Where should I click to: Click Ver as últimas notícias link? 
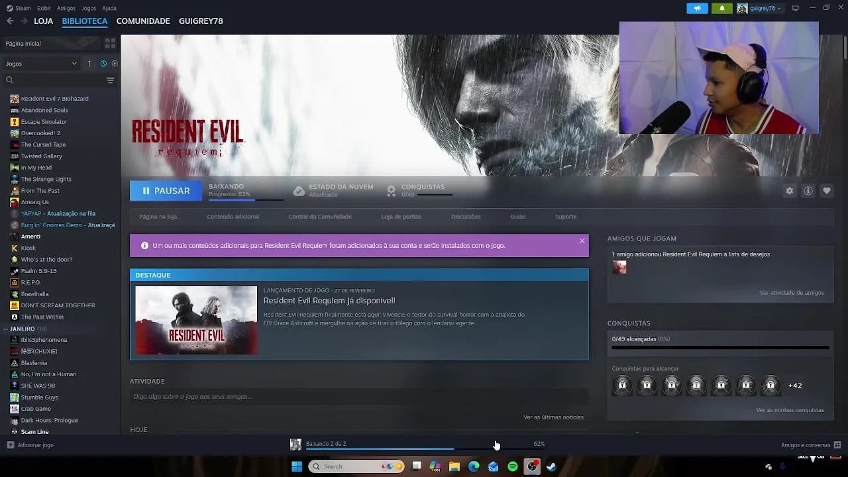(553, 417)
